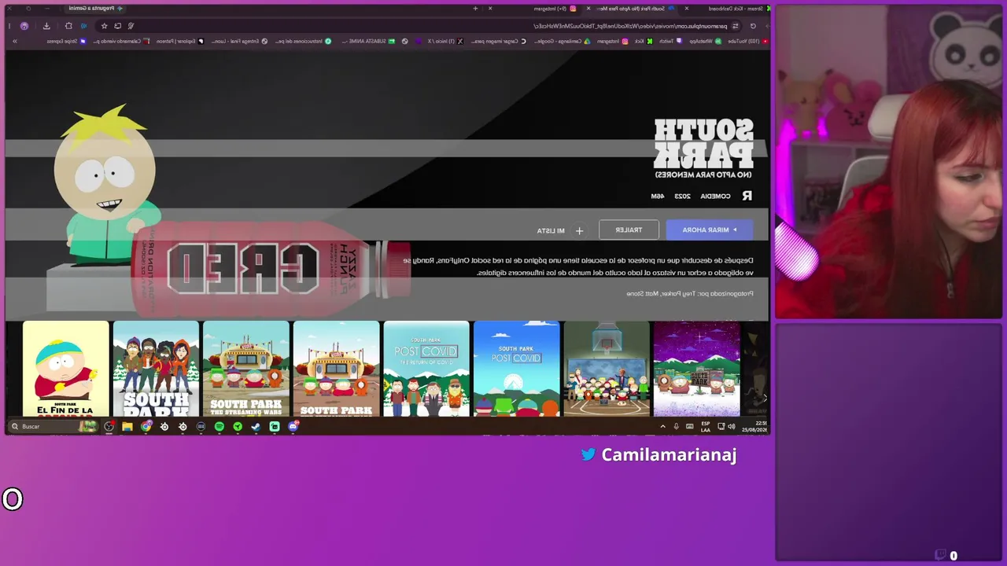Switch to the Stream - Kick Dashboard tab
The width and height of the screenshot is (1007, 566).
click(732, 9)
